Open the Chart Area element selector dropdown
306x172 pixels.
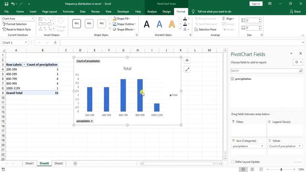point(33,19)
